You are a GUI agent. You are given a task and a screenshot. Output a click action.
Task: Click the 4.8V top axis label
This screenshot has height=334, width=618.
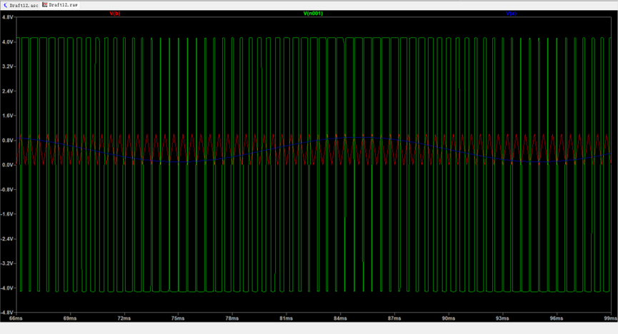[x=7, y=17]
